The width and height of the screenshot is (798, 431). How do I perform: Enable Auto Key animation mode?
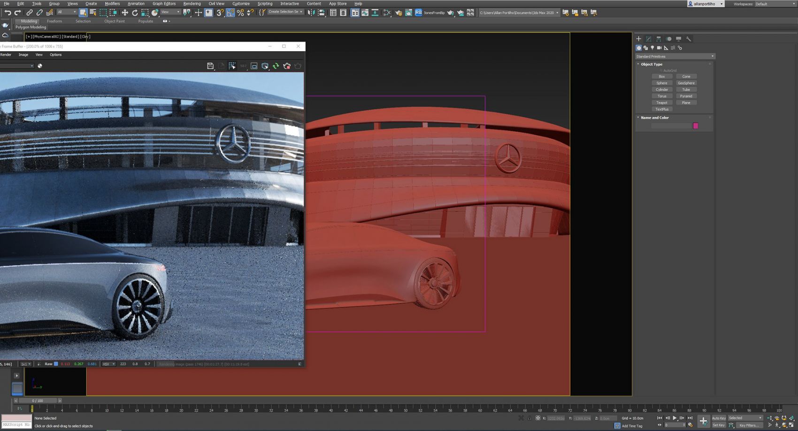(718, 418)
